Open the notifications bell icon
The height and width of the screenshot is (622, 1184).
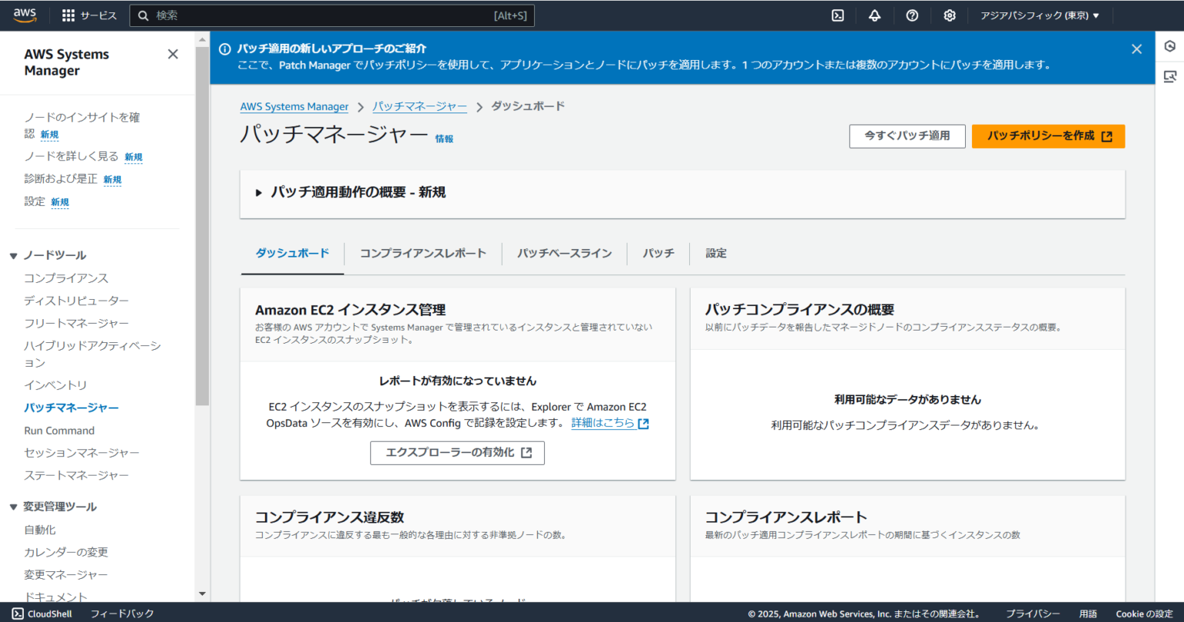coord(875,15)
